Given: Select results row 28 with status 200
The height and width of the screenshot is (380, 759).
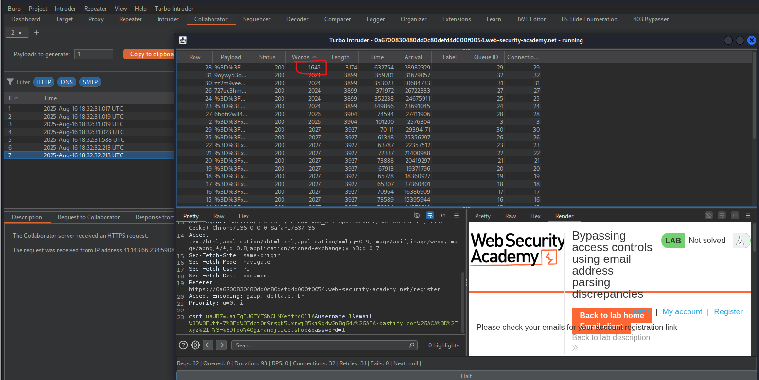Looking at the screenshot, I should point(358,68).
